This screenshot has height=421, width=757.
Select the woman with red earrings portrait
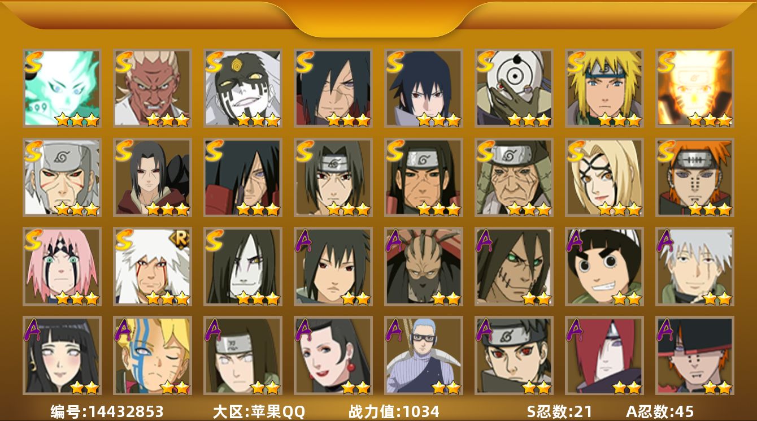(333, 355)
